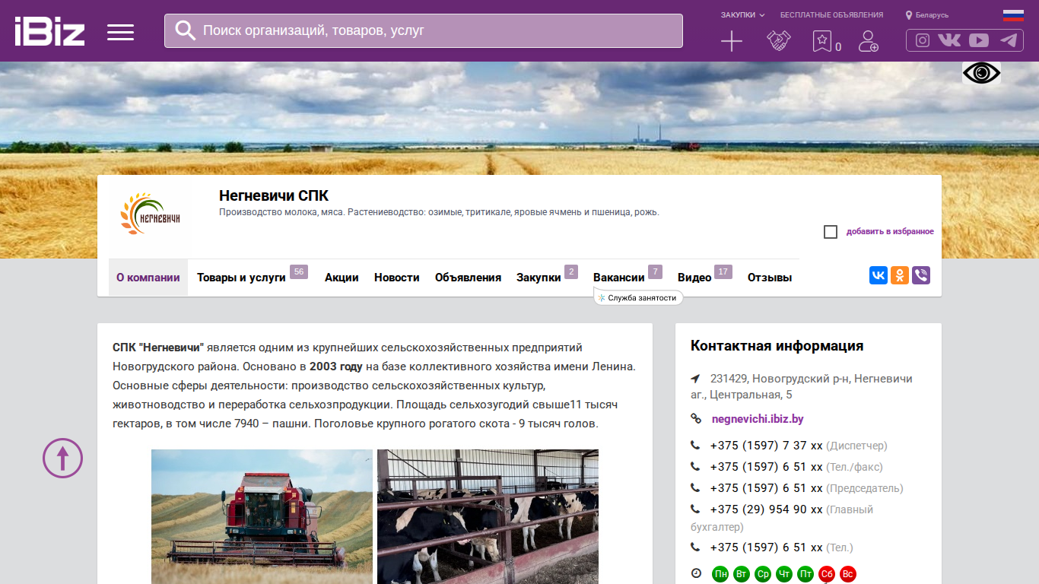The image size is (1039, 584).
Task: Click the Thursday (Чт) schedule circle
Action: pos(784,574)
